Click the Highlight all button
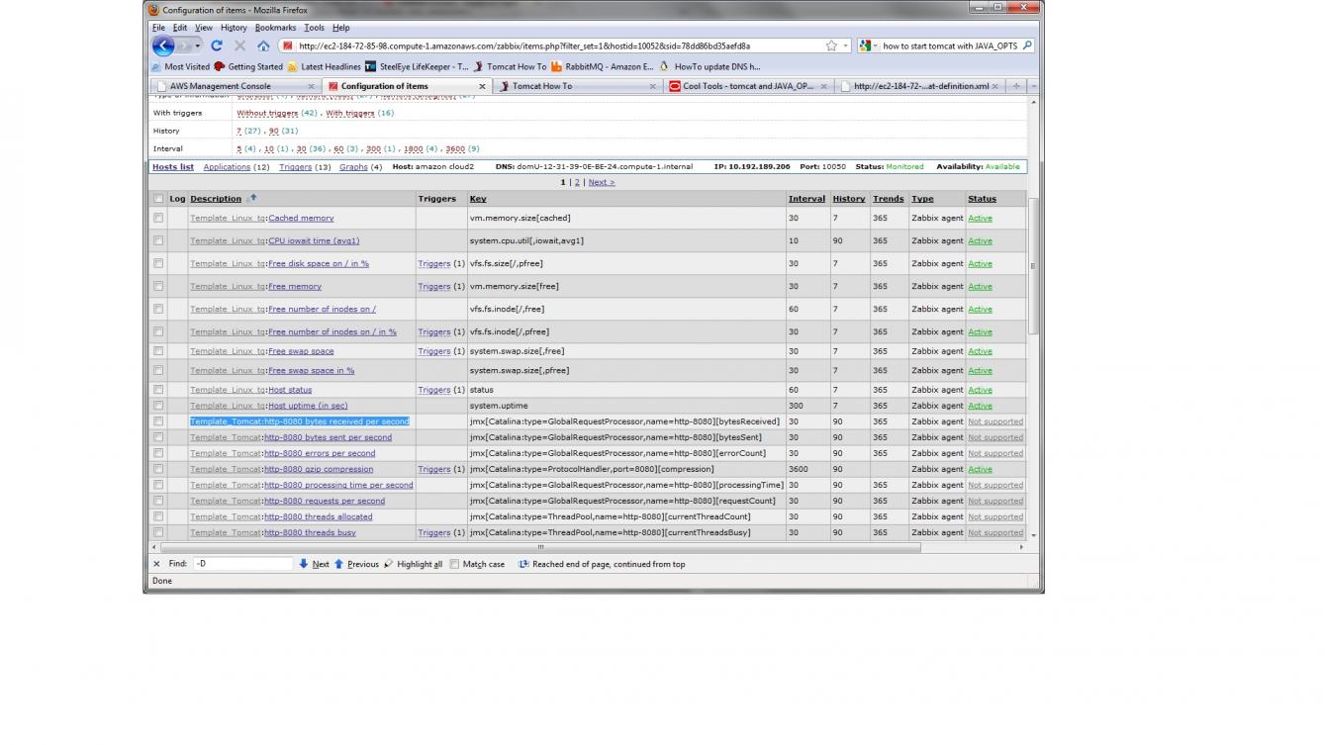 click(x=413, y=564)
